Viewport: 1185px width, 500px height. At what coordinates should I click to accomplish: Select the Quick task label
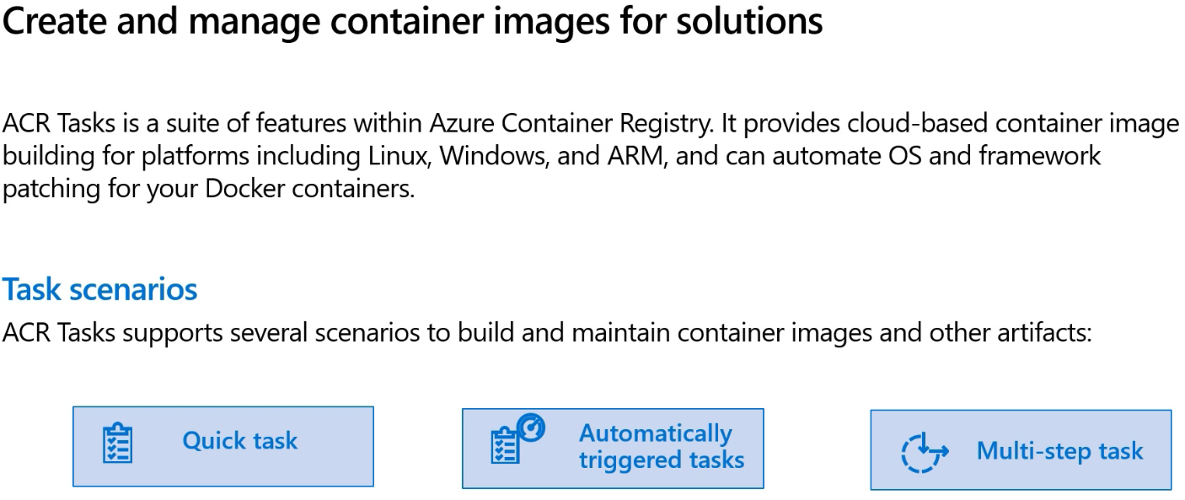point(240,441)
